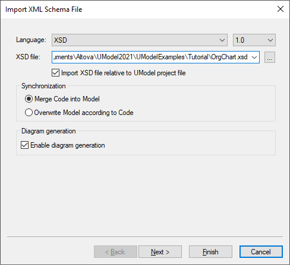Screen dimensions: 290x265
Task: Click the XSD file field label
Action: (x=28, y=57)
